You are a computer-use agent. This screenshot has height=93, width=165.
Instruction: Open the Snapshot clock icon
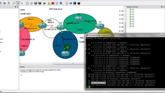(28, 3)
